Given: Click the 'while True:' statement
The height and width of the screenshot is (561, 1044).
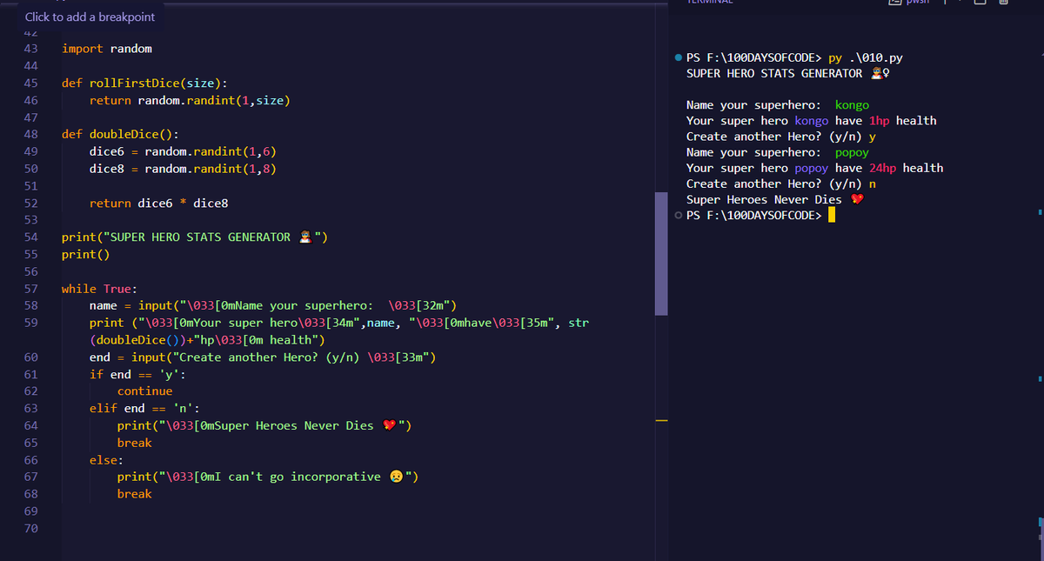Looking at the screenshot, I should 100,289.
